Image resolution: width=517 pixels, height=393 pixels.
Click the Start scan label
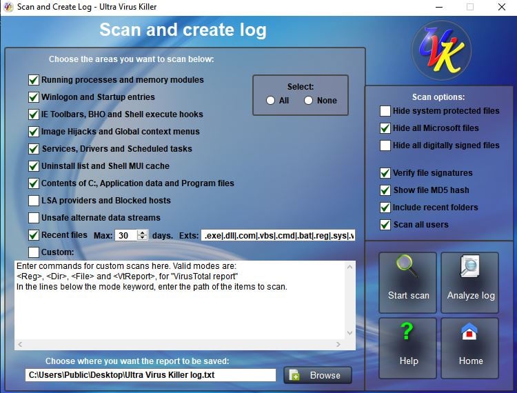coord(409,295)
